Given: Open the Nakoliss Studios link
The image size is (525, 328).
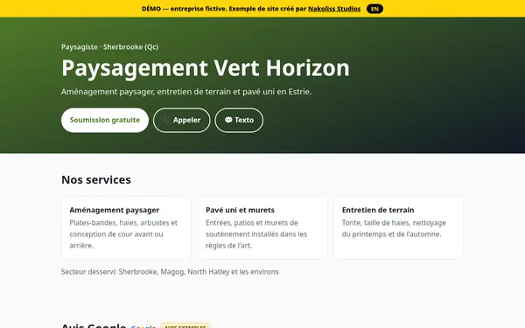Looking at the screenshot, I should (334, 9).
